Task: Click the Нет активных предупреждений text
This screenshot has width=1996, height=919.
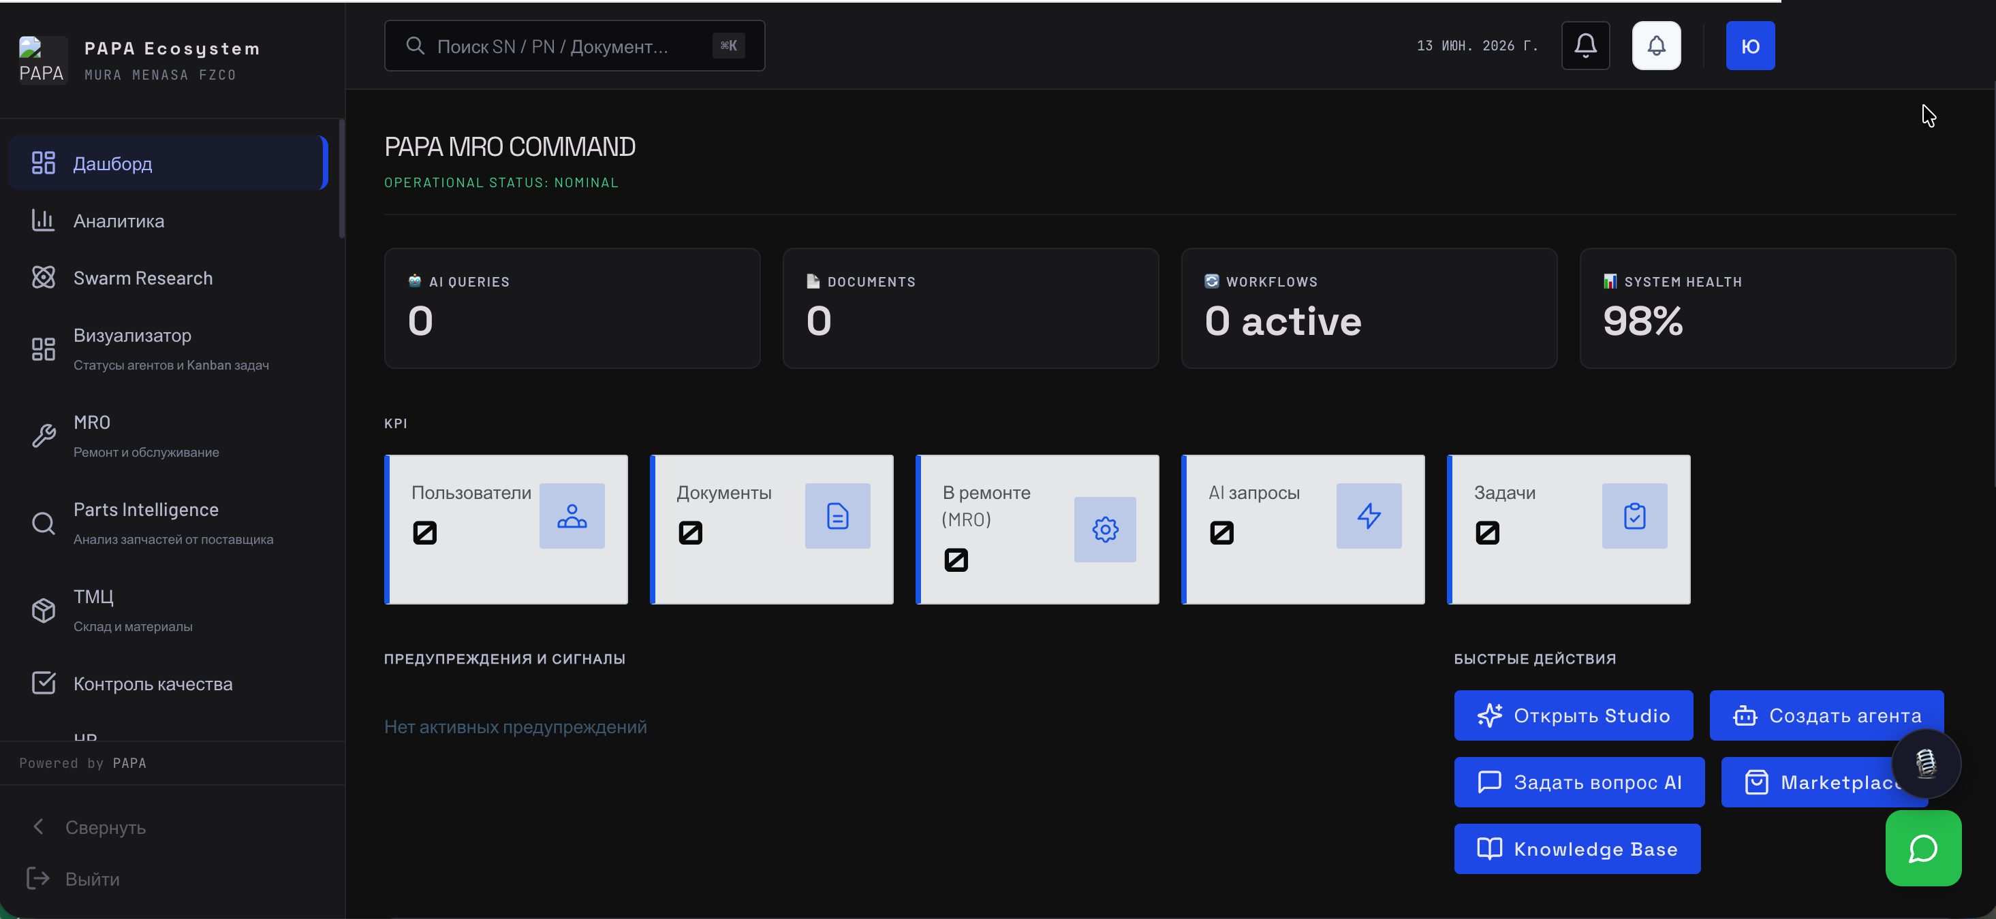Action: [515, 727]
